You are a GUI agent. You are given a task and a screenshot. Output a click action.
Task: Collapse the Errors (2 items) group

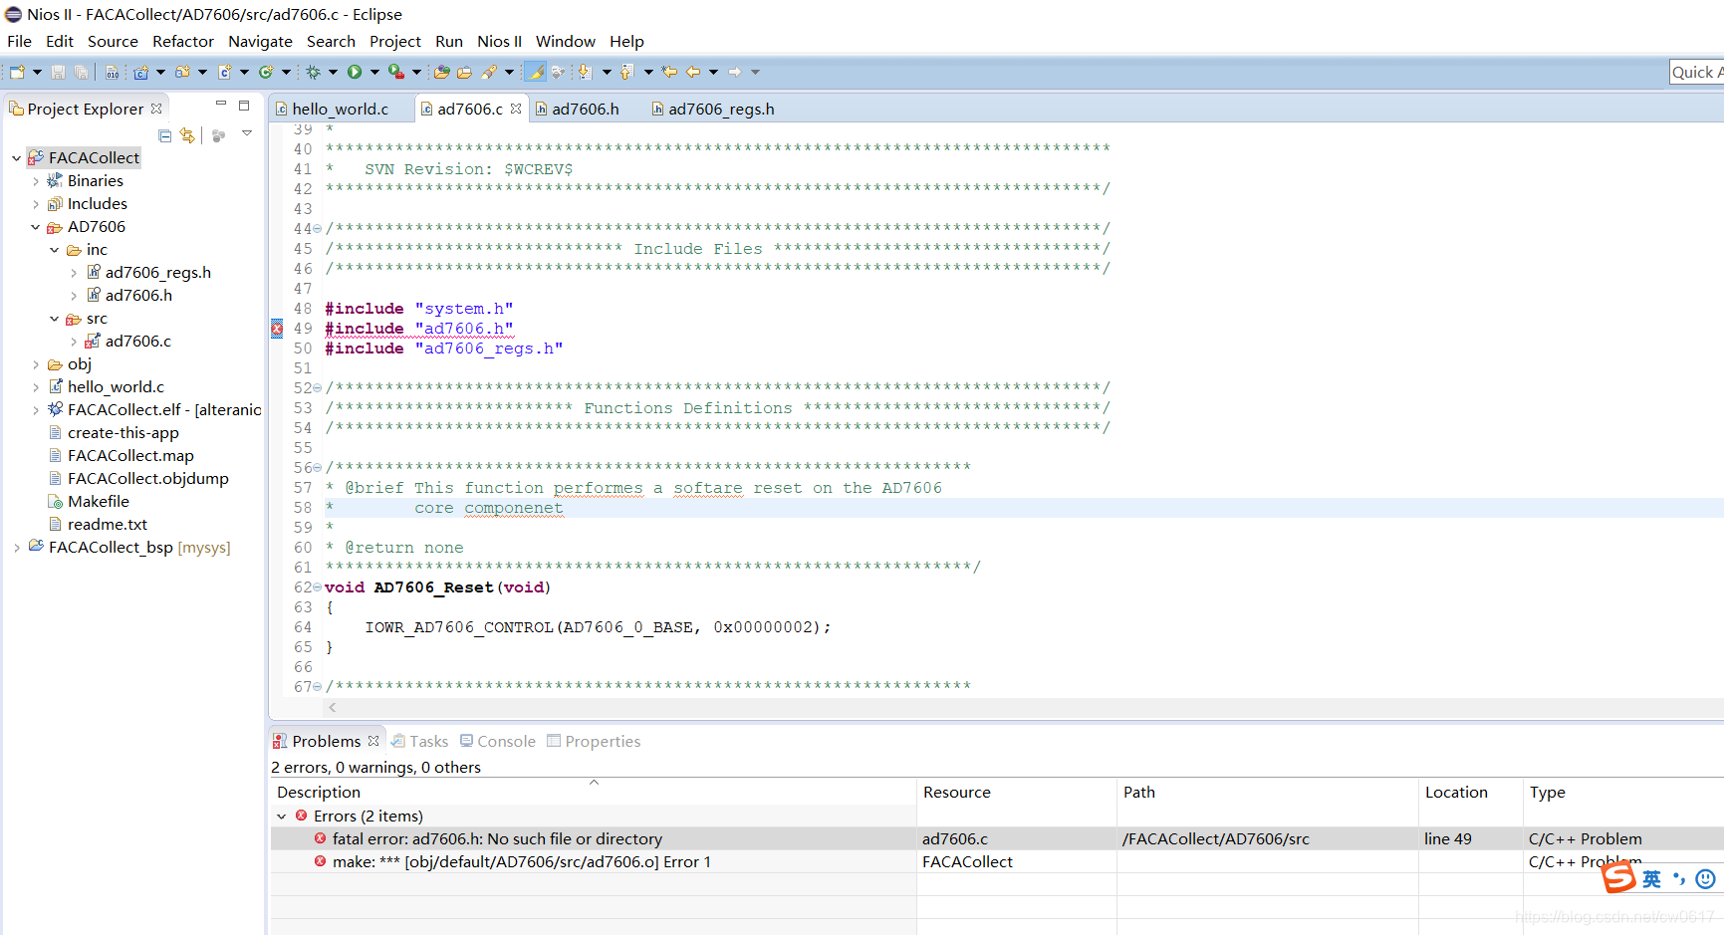(x=282, y=817)
